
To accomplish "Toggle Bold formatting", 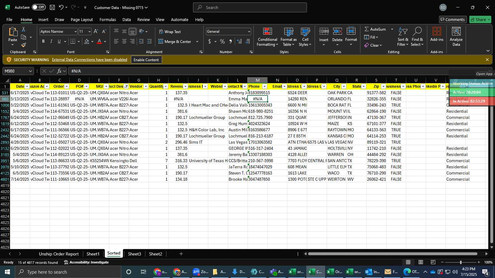I will (x=43, y=41).
